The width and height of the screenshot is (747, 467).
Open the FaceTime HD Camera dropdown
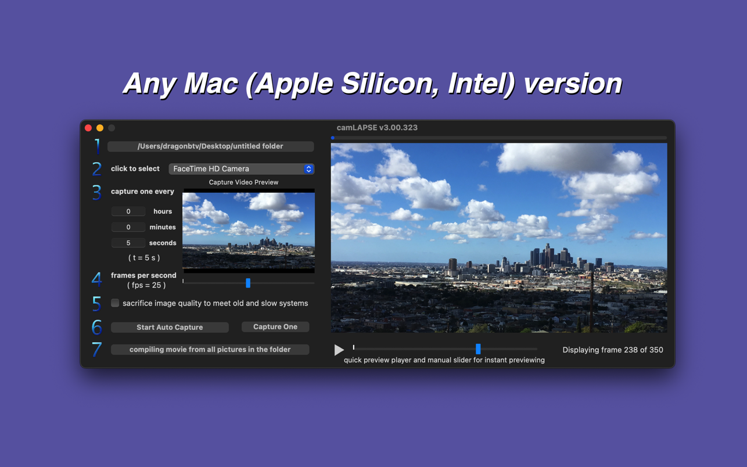[241, 169]
